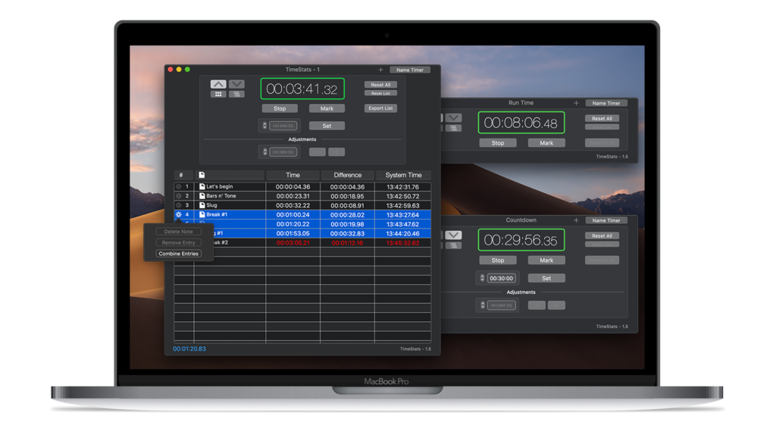The image size is (776, 421).
Task: Click the HH:MM:SS adjustments field in Countdown
Action: (x=502, y=305)
